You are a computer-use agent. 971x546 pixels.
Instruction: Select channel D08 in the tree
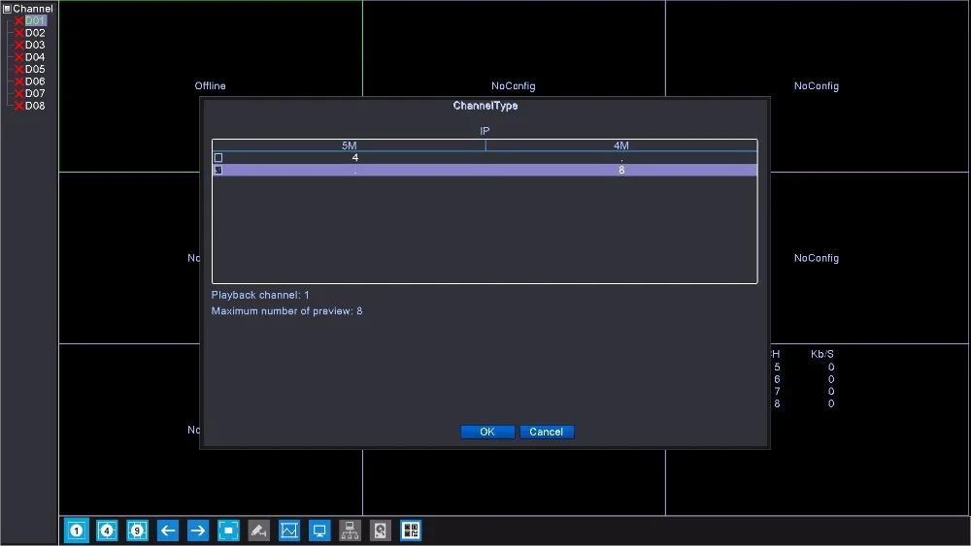[x=35, y=106]
